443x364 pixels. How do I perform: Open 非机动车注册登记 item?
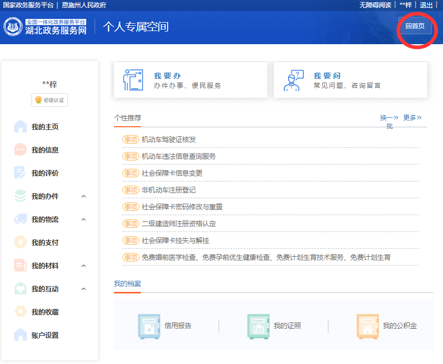[169, 190]
